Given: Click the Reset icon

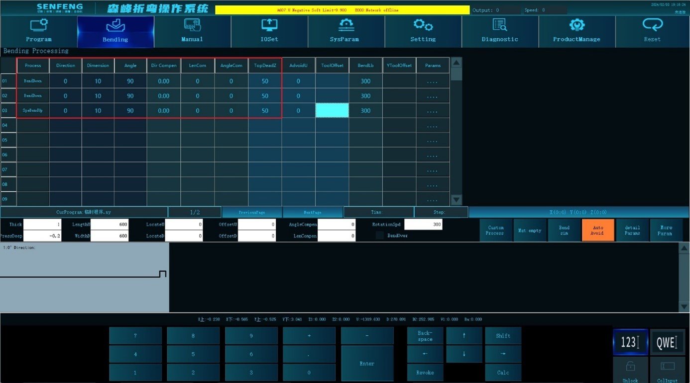Looking at the screenshot, I should click(x=652, y=25).
